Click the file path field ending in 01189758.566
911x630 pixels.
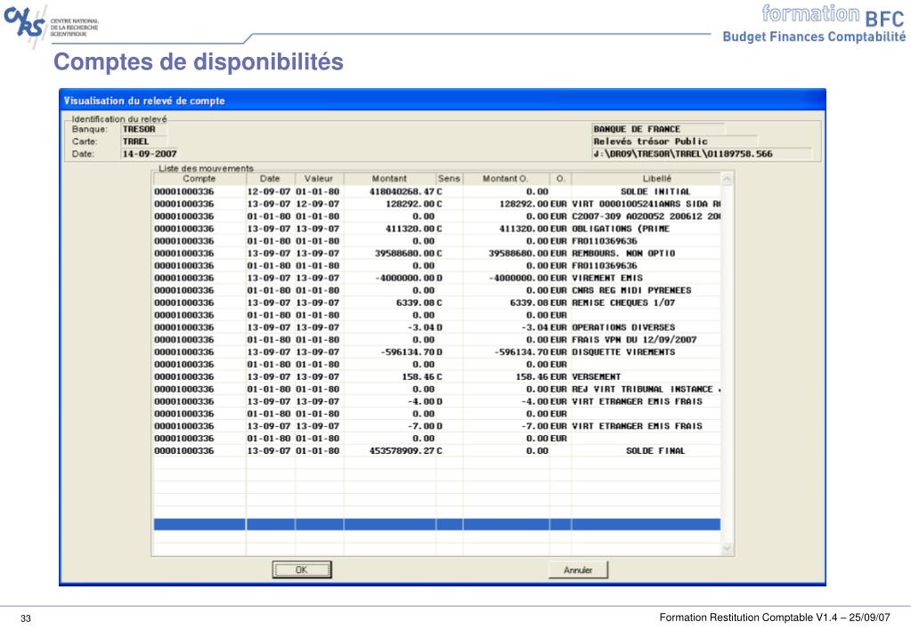(x=701, y=154)
